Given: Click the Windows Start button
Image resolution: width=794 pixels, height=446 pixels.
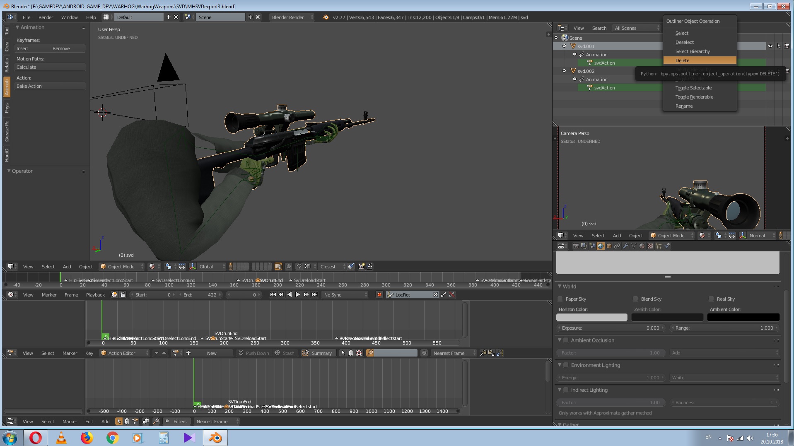Looking at the screenshot, I should tap(10, 438).
